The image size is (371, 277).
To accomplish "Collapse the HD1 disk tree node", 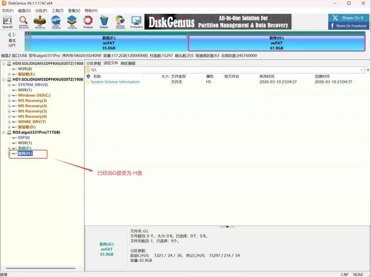I will click(x=4, y=79).
